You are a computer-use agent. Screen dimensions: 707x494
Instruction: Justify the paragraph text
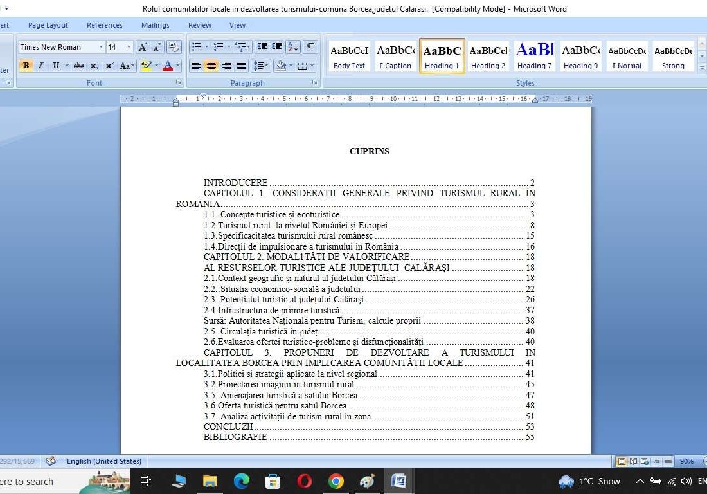(242, 66)
